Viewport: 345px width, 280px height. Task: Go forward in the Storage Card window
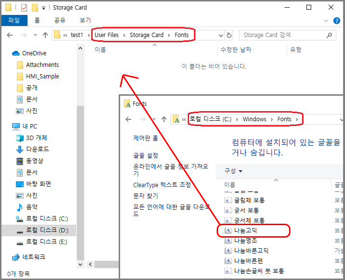point(24,35)
